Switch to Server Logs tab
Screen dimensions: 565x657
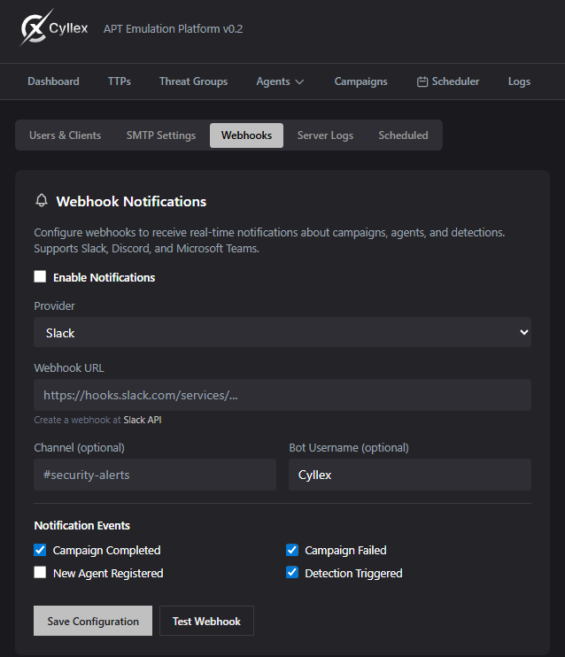(x=325, y=135)
